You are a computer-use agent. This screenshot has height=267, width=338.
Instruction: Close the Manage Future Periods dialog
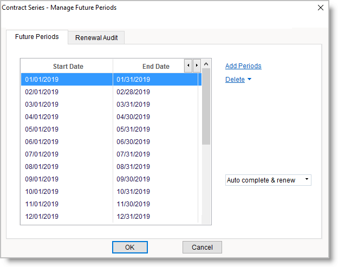pyautogui.click(x=321, y=8)
